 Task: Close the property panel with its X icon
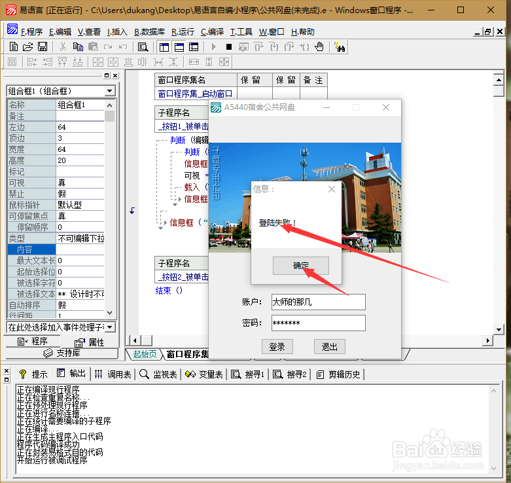point(115,76)
